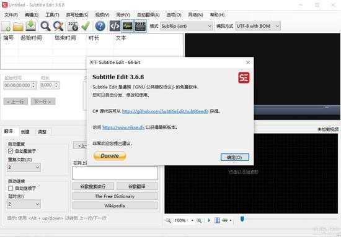
Task: Open the 文件(F) menu
Action: 11,15
